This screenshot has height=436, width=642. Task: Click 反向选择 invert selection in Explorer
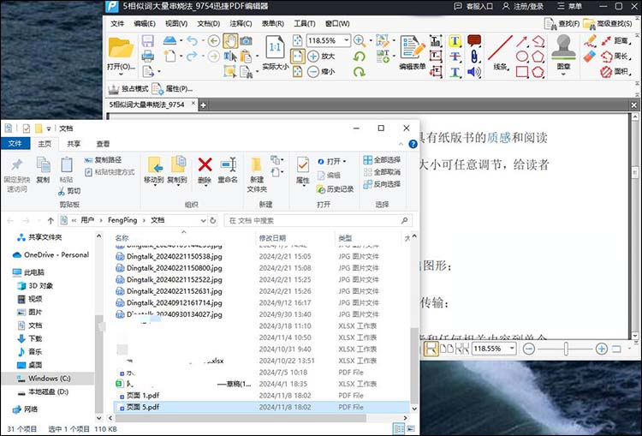382,184
